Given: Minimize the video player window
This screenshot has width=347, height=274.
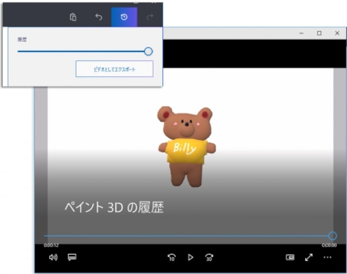Looking at the screenshot, I should click(x=301, y=33).
